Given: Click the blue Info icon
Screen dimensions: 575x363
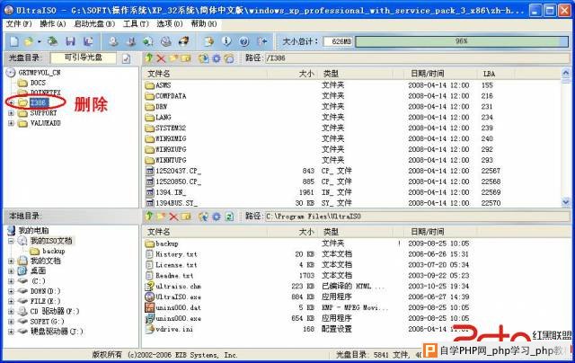Looking at the screenshot, I should coord(226,41).
